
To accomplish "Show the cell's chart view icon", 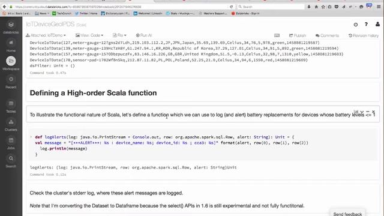I will point(356,112).
